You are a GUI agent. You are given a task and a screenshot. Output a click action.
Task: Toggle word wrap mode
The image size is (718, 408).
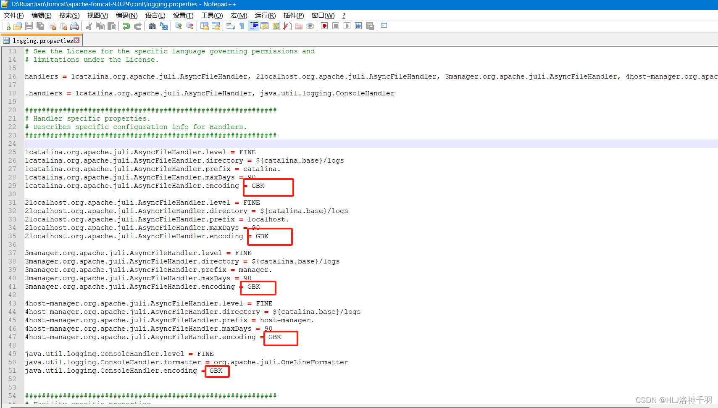(230, 26)
